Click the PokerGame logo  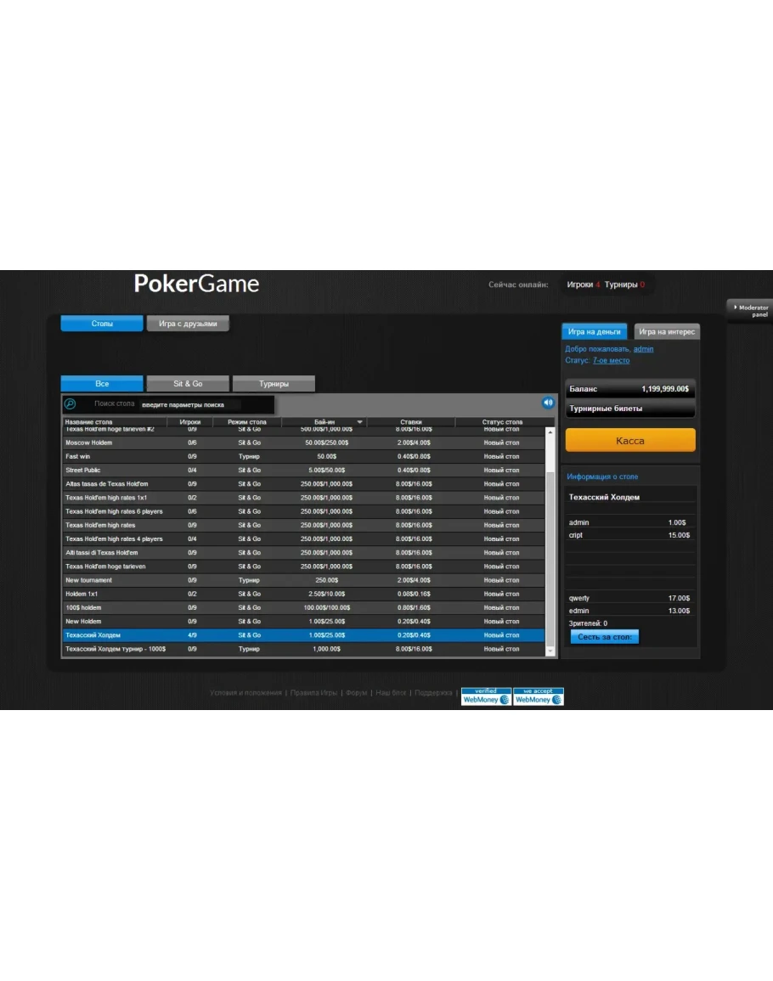point(196,284)
